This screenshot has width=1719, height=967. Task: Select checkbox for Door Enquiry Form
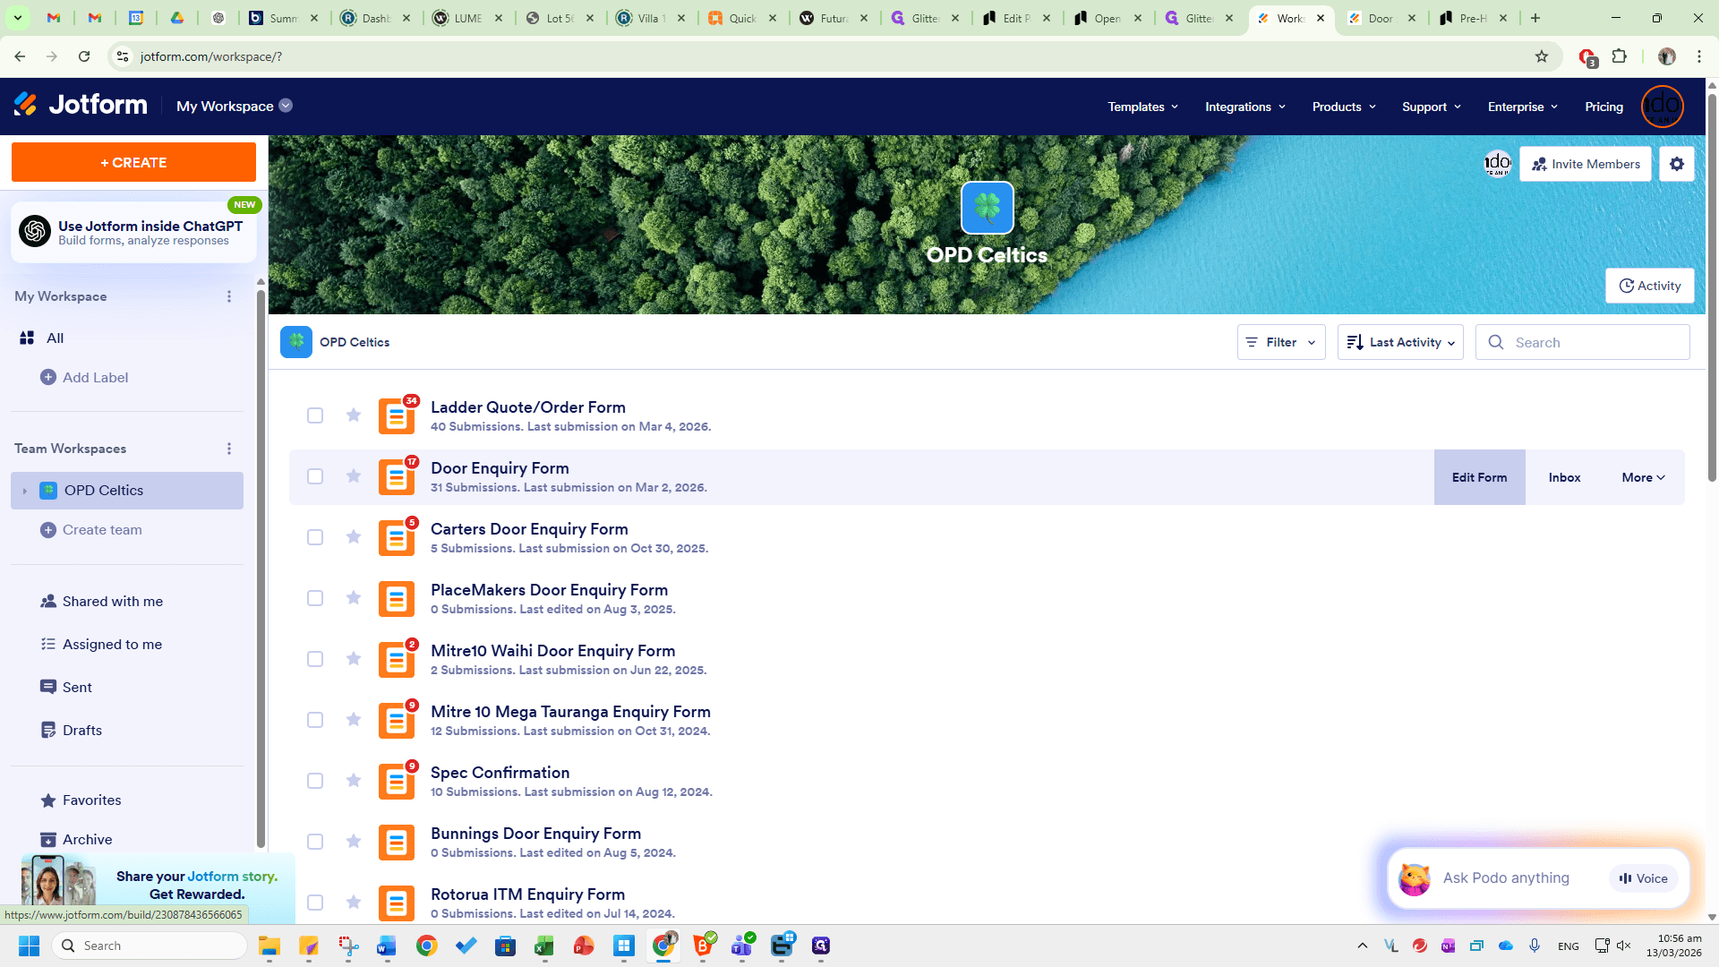coord(315,476)
